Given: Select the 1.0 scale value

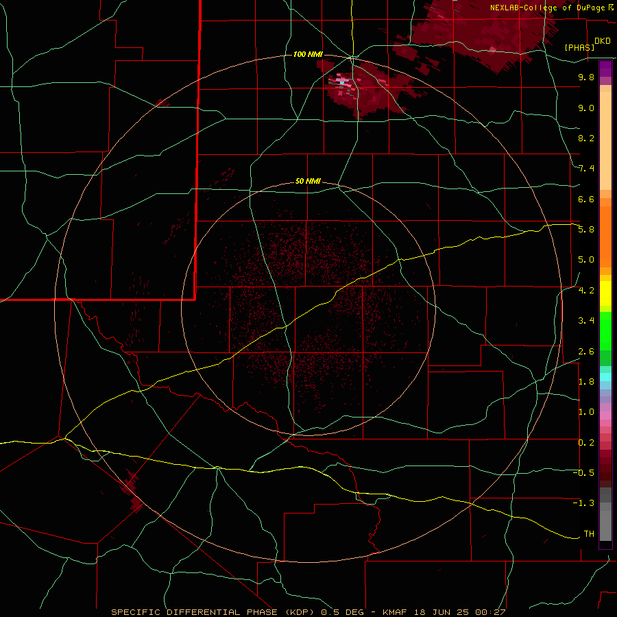Looking at the screenshot, I should click(x=586, y=412).
